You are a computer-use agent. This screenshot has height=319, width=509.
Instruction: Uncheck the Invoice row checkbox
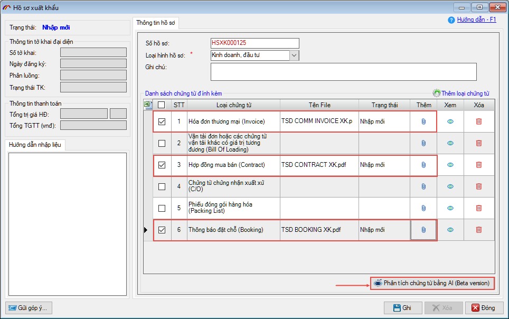pos(162,121)
